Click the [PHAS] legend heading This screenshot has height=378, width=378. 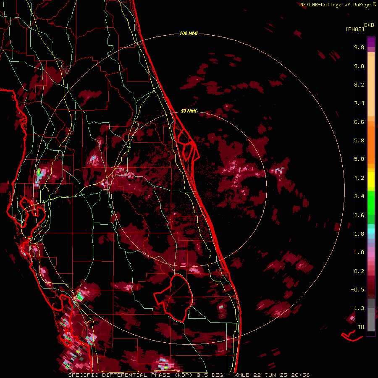355,29
